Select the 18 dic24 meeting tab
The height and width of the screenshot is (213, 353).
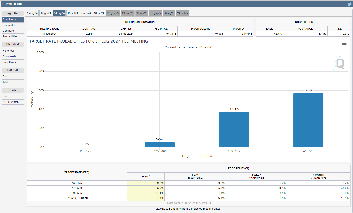point(99,13)
